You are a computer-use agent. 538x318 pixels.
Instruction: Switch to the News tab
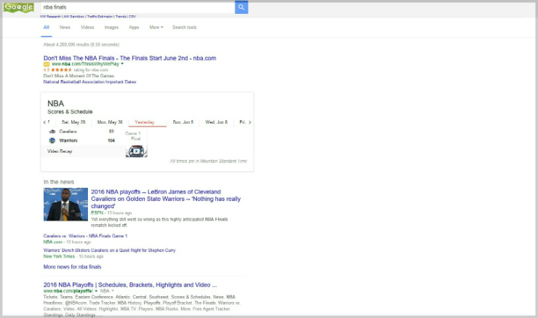[65, 28]
